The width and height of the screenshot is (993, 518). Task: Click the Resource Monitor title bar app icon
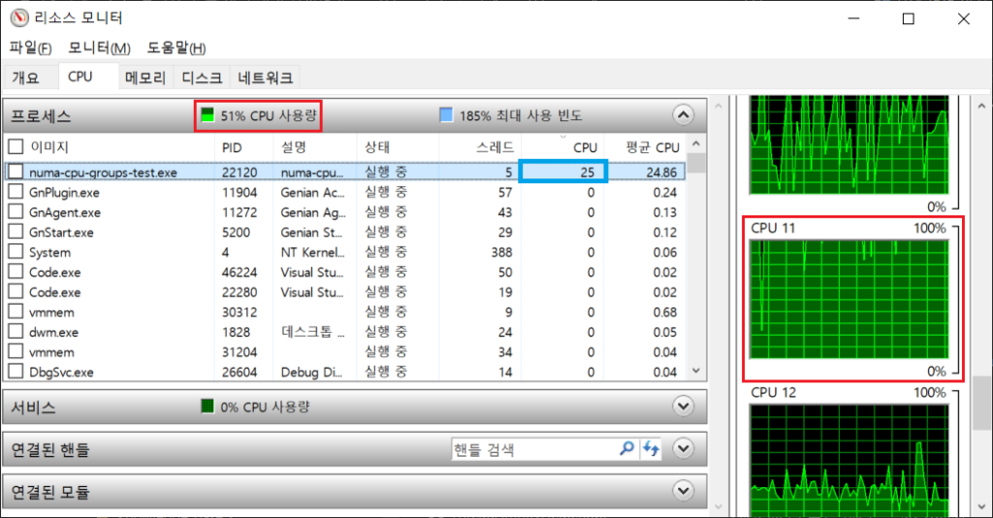point(19,17)
